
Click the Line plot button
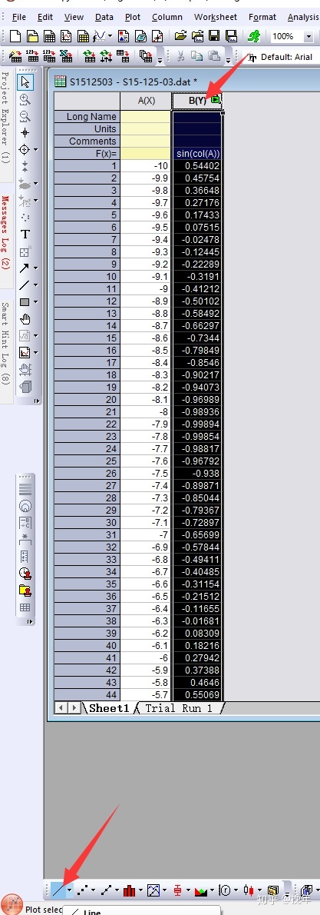(x=58, y=890)
